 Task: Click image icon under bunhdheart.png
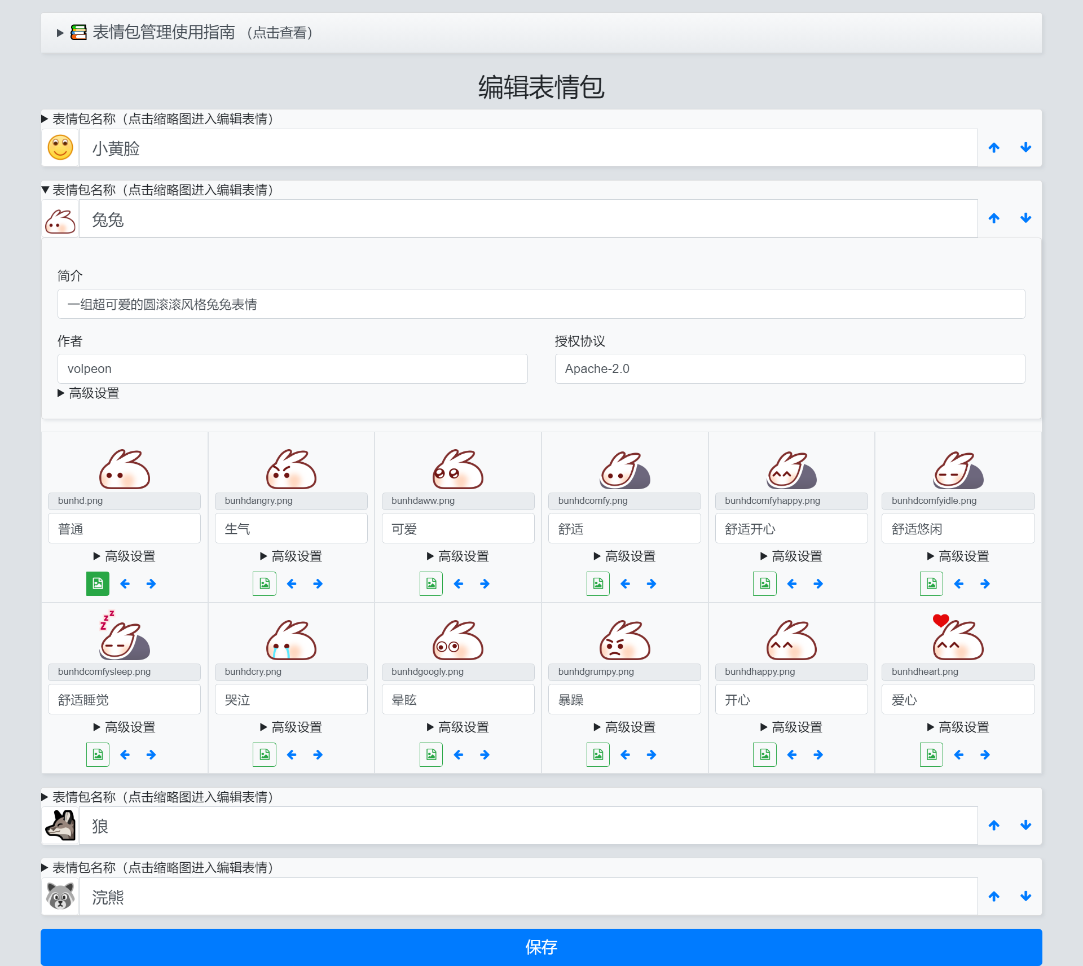pyautogui.click(x=931, y=754)
